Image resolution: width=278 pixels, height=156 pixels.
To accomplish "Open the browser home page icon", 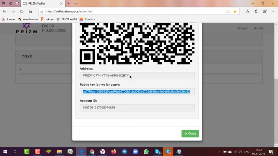I will 31,11.
